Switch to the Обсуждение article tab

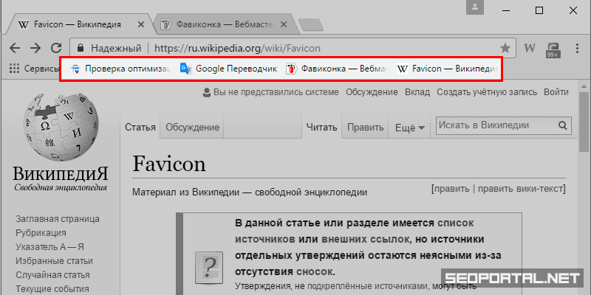coord(192,128)
